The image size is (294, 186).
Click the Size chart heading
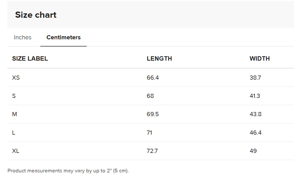pyautogui.click(x=36, y=15)
